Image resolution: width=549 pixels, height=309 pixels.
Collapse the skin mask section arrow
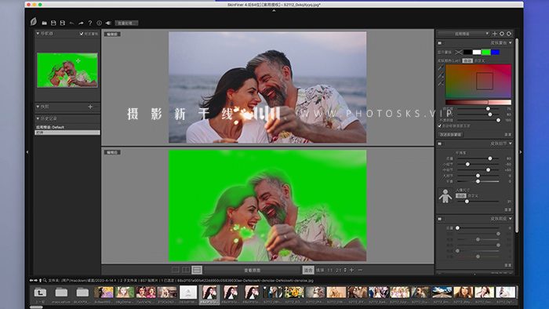pyautogui.click(x=511, y=42)
